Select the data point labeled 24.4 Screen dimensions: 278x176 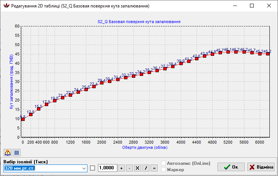tap(78, 92)
